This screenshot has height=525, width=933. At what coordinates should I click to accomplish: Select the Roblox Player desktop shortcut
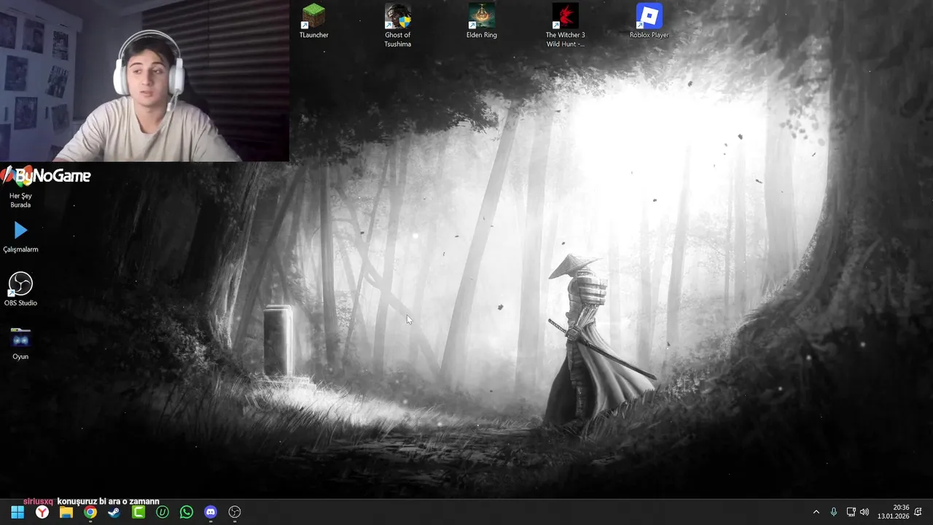pyautogui.click(x=649, y=21)
